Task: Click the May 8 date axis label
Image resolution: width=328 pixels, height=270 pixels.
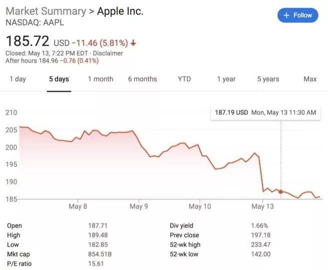Action: 78,206
